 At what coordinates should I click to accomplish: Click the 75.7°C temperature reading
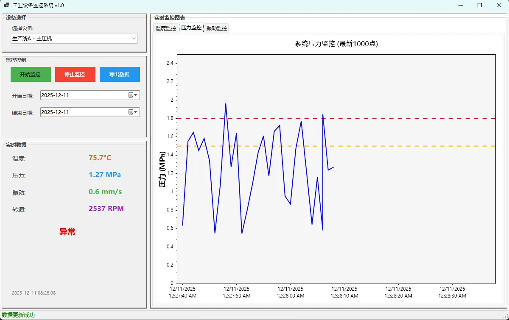100,158
